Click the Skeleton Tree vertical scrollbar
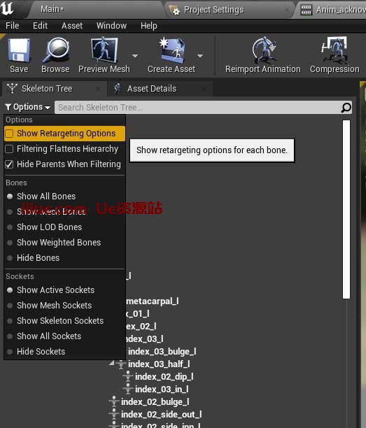 (x=346, y=209)
